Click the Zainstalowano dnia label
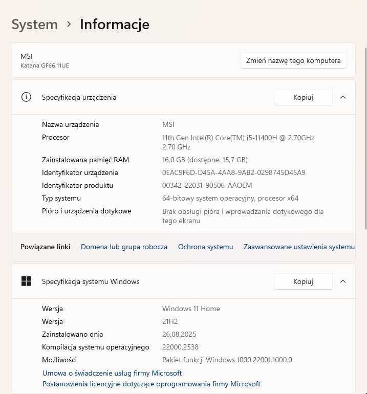Viewport: 367px width, 394px height. (x=72, y=334)
